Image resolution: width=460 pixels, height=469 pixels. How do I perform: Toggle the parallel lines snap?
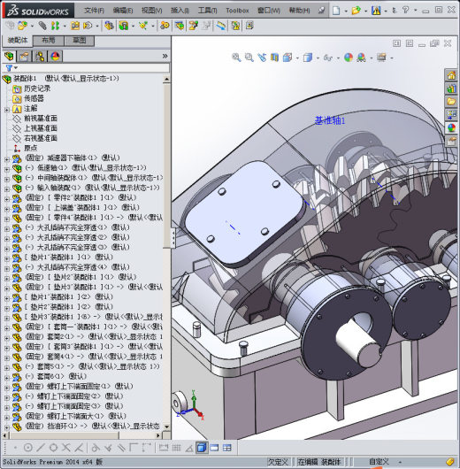121,448
